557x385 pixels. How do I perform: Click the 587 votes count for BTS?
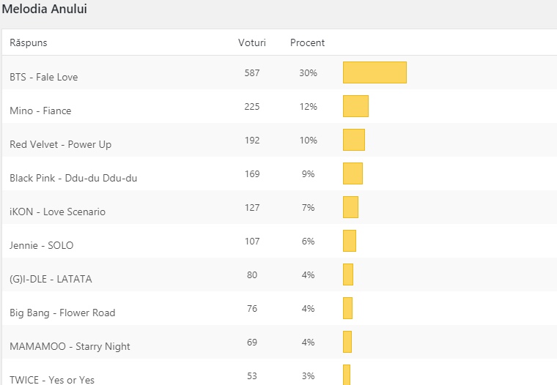[x=252, y=73]
